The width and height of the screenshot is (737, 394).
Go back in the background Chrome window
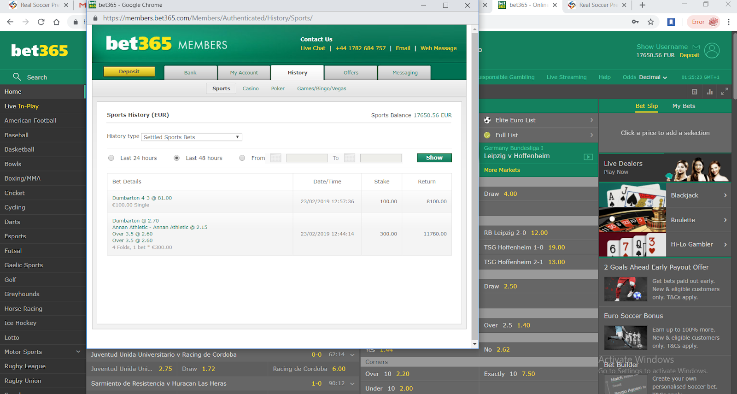pos(10,22)
